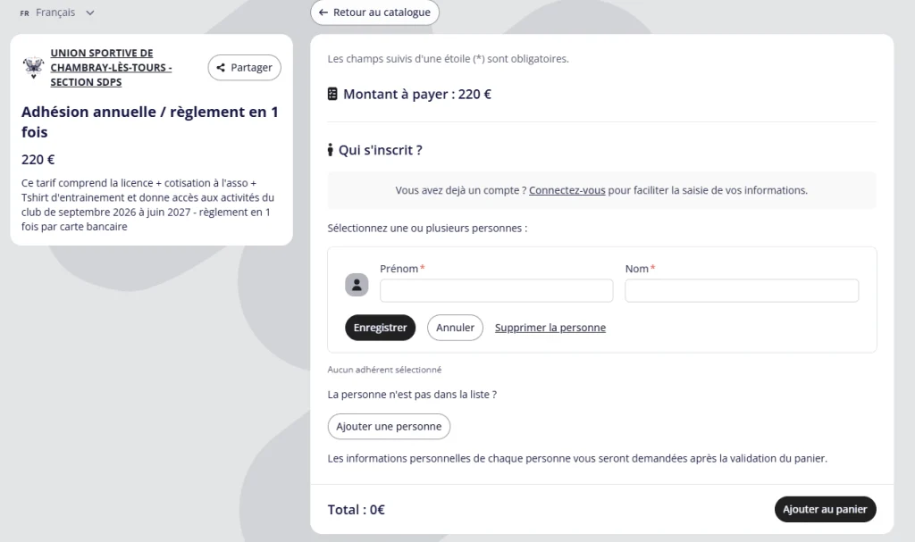Screen dimensions: 915x542
Task: Click the club logo icon
Action: tap(33, 67)
